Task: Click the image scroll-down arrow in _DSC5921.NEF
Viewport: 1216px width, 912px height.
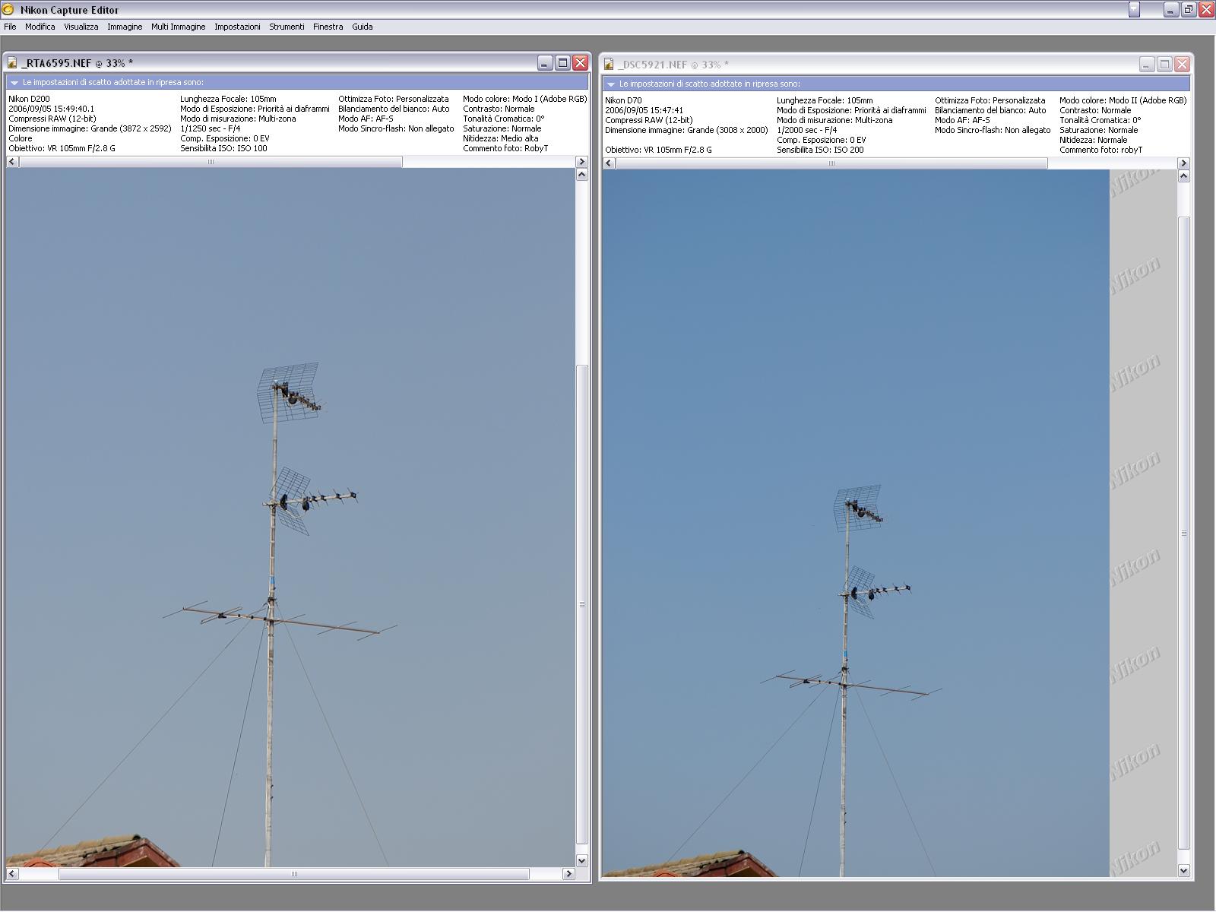Action: pyautogui.click(x=1183, y=870)
